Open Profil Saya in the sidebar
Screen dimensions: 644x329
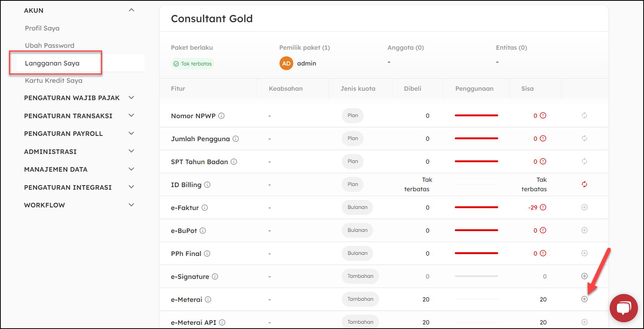pos(42,28)
